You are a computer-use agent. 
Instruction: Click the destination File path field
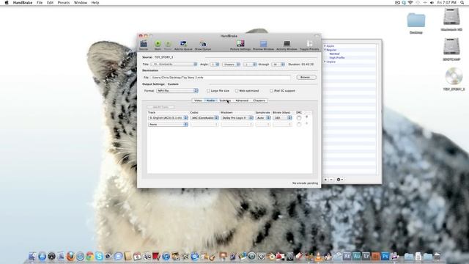221,78
